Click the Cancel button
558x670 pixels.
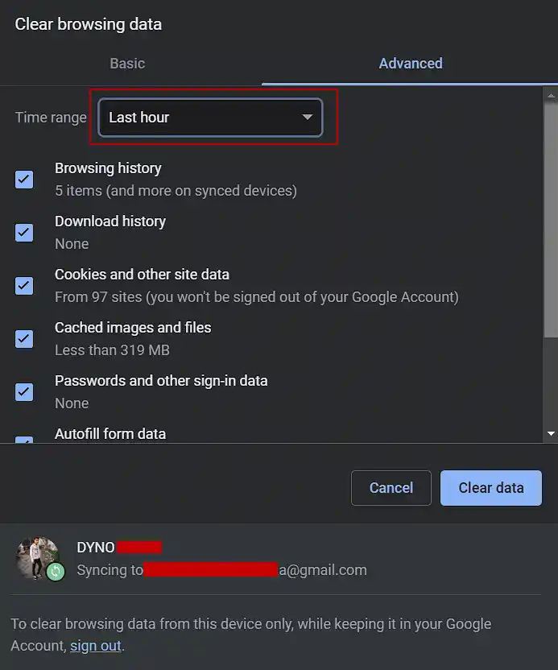tap(391, 487)
